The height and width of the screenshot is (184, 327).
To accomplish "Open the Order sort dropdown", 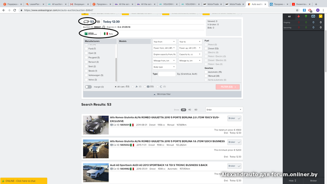I will pyautogui.click(x=224, y=110).
